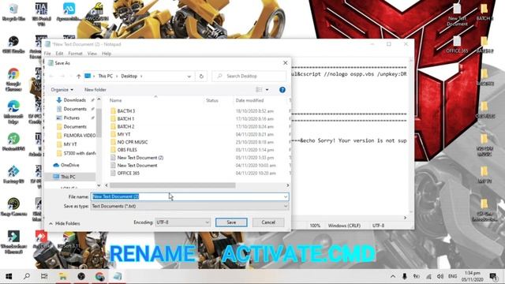Open the Notepad Help menu
Image resolution: width=505 pixels, height=284 pixels.
107,54
